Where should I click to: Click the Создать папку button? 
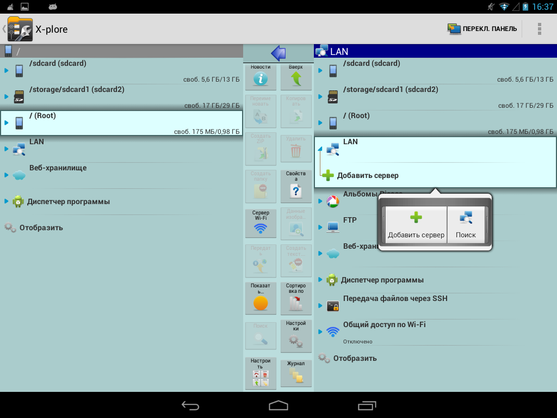click(x=261, y=186)
